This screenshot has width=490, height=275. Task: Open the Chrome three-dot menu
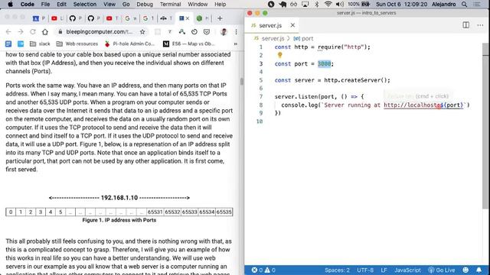(236, 31)
